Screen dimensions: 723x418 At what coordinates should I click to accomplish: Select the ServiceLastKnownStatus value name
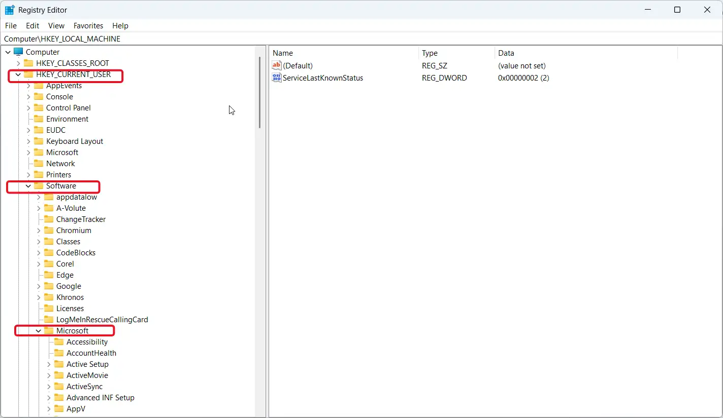tap(323, 78)
